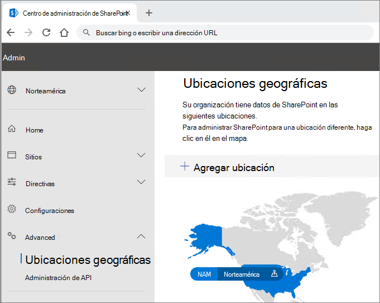
Task: Expand the Directivas chevron
Action: pos(141,182)
